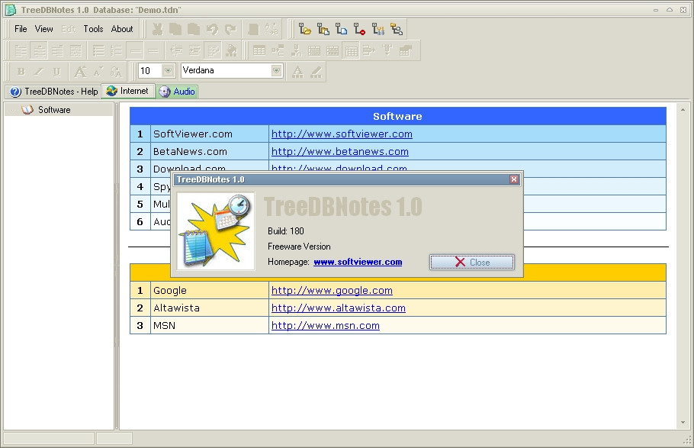Click the blue Software table header
Image resolution: width=694 pixels, height=448 pixels.
pyautogui.click(x=398, y=116)
